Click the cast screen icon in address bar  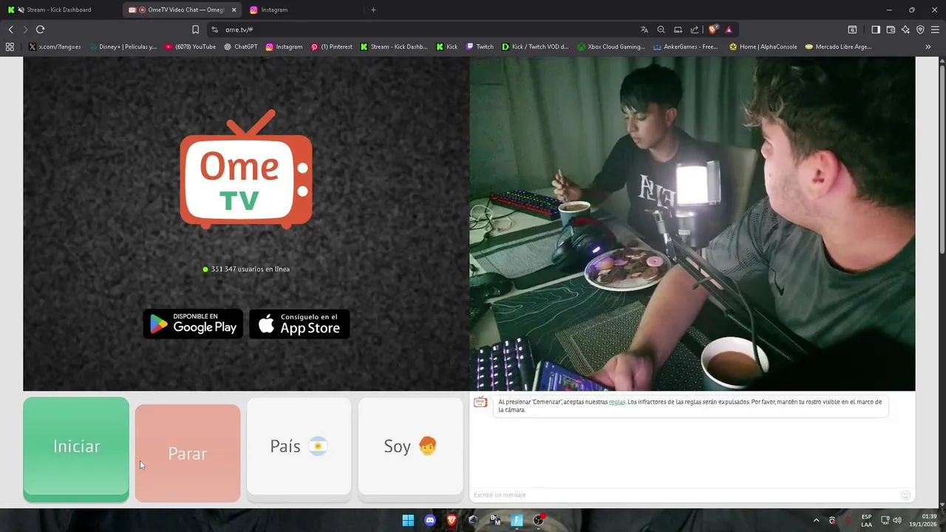(678, 30)
